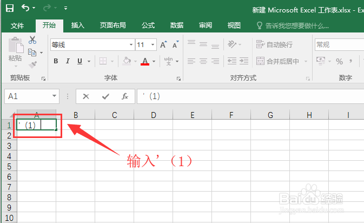Switch to the 页面布局 ribbon tab
This screenshot has width=364, height=223.
(113, 25)
